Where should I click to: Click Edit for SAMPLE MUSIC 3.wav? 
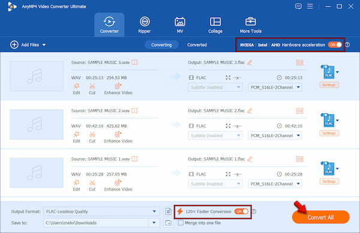[76, 89]
